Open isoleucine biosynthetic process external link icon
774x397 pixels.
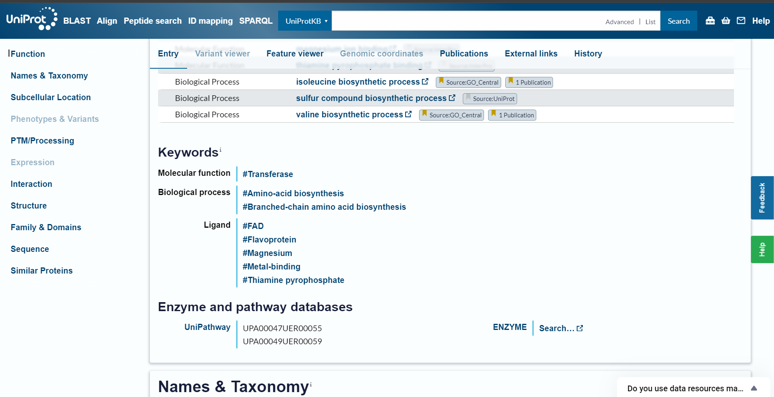tap(425, 81)
